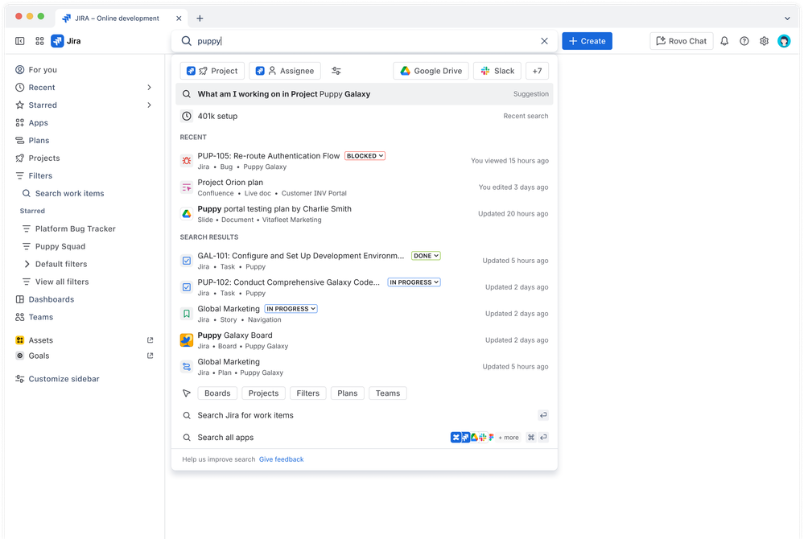Screen dimensions: 804x539
Task: Select suggestion about Project Puppy Galaxy
Action: coord(364,94)
